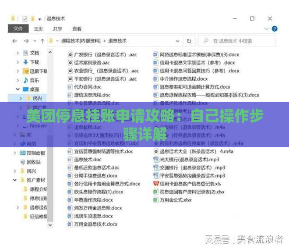Open the address bar history dropdown

(x=177, y=41)
